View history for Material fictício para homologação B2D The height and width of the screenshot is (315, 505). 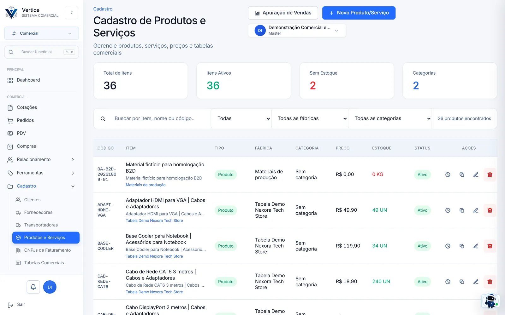click(448, 175)
